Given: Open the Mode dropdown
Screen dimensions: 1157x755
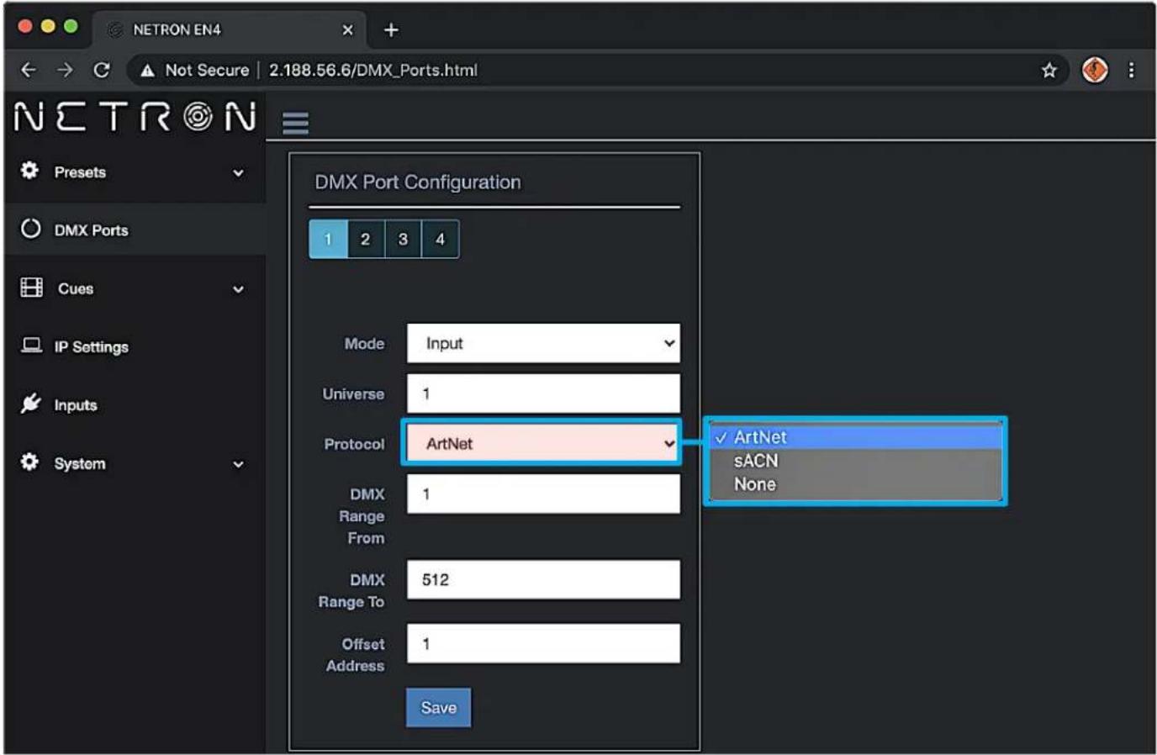Looking at the screenshot, I should point(543,343).
